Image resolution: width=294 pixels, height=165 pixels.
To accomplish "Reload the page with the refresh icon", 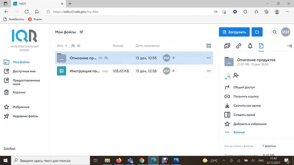I will click(27, 11).
